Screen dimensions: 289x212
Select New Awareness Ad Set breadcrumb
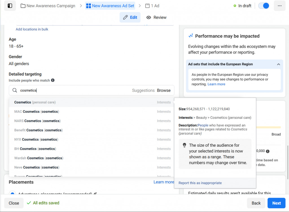pos(110,6)
